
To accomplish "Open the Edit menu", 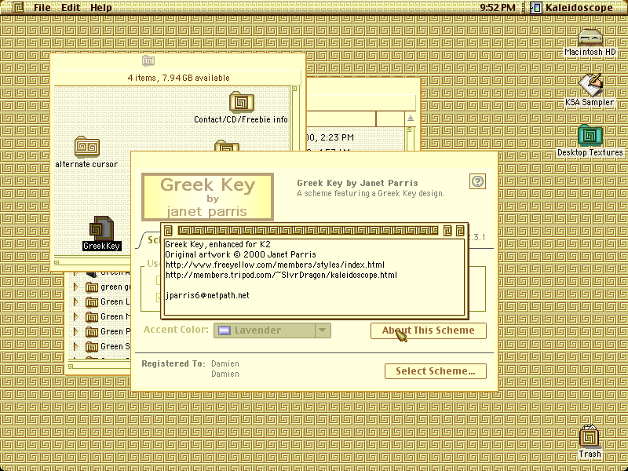I will pyautogui.click(x=71, y=8).
